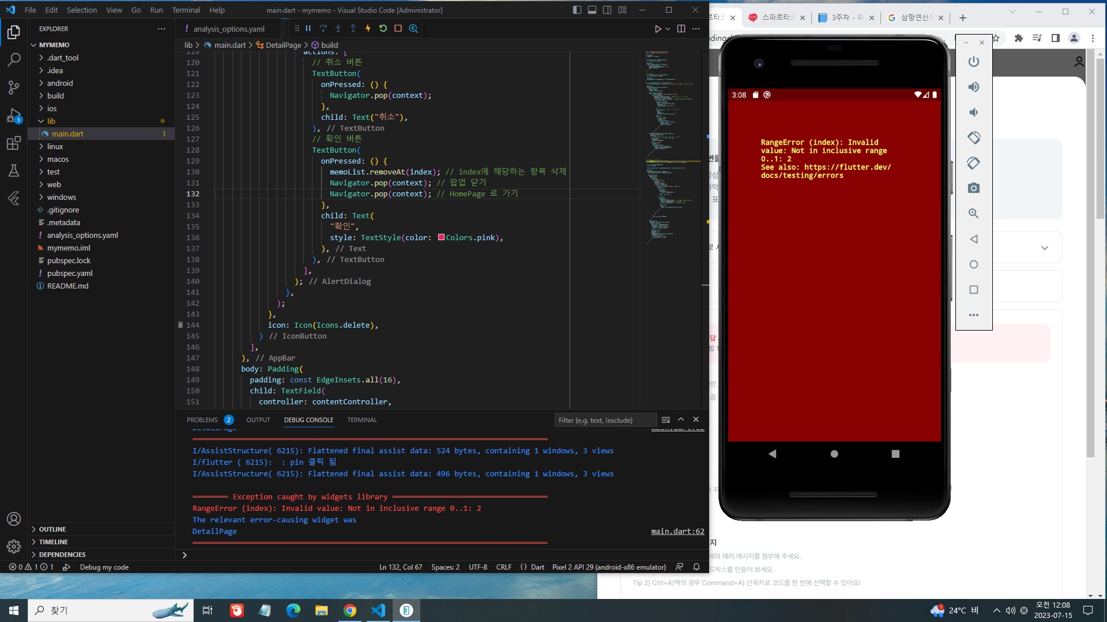The width and height of the screenshot is (1107, 622).
Task: Open Extensions view
Action: (14, 143)
